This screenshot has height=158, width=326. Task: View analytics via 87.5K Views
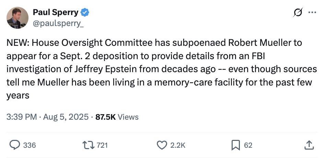click(117, 117)
